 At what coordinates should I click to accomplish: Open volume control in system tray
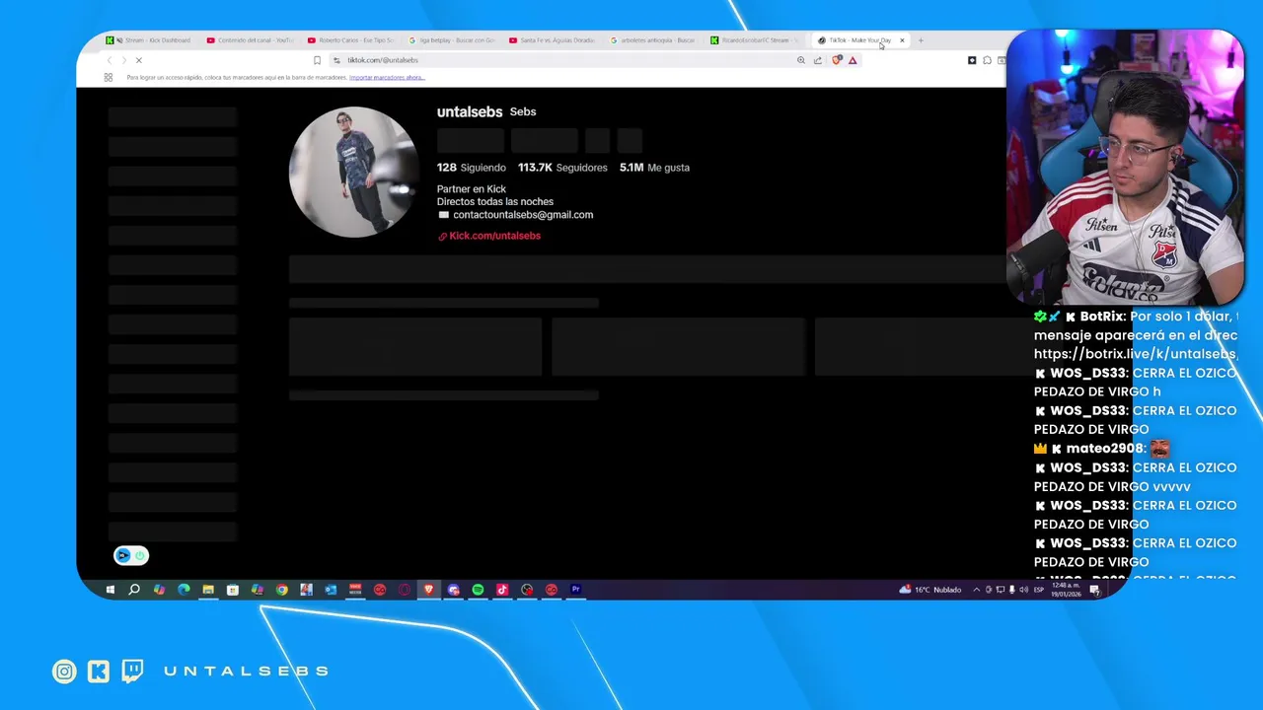pyautogui.click(x=1024, y=590)
